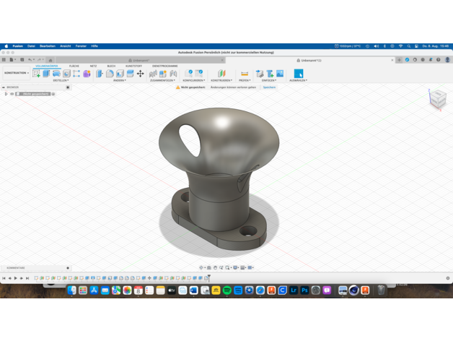Expand the Erstellen dropdown menu

click(61, 80)
